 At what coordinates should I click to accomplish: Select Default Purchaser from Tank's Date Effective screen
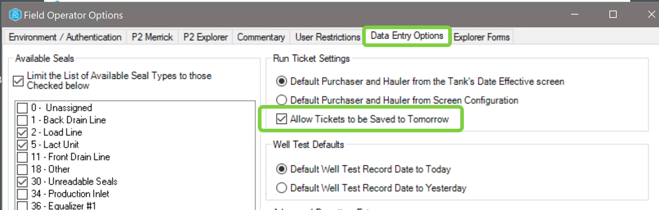[282, 81]
